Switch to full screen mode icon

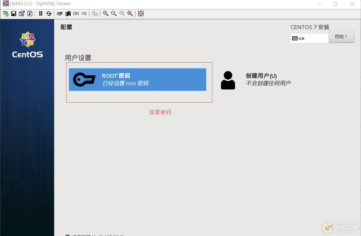point(141,14)
